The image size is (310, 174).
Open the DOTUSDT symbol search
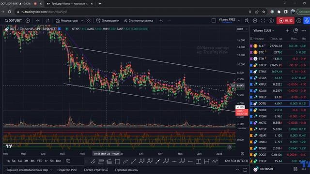[13, 20]
